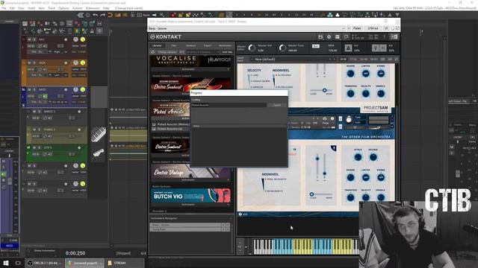
Task: Open the Options menu
Action: point(63,8)
